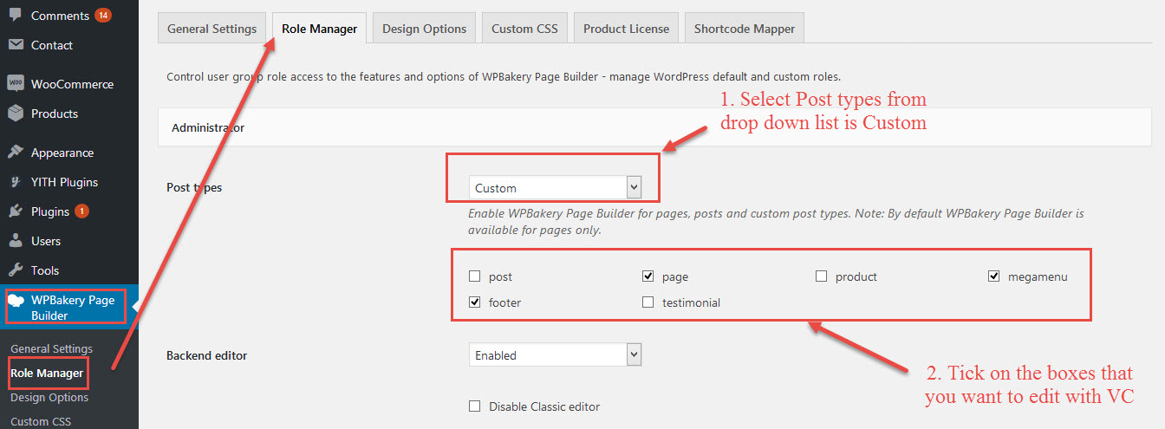Click the Comments count badge 14

click(103, 16)
